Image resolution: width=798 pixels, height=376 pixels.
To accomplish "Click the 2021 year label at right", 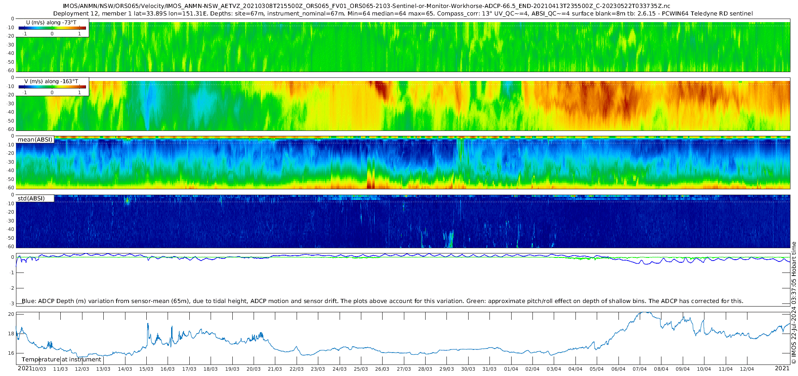I will point(782,368).
